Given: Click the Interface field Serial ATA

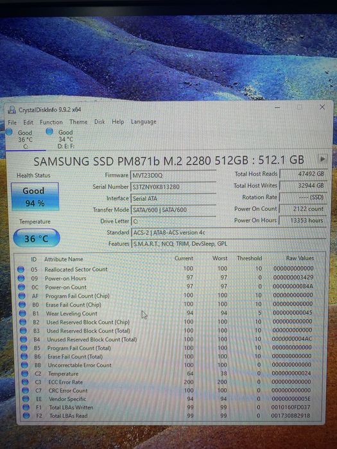Looking at the screenshot, I should [x=173, y=198].
